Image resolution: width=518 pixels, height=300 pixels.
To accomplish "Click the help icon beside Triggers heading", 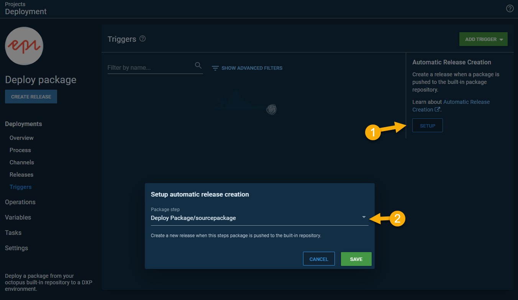I will tap(143, 39).
